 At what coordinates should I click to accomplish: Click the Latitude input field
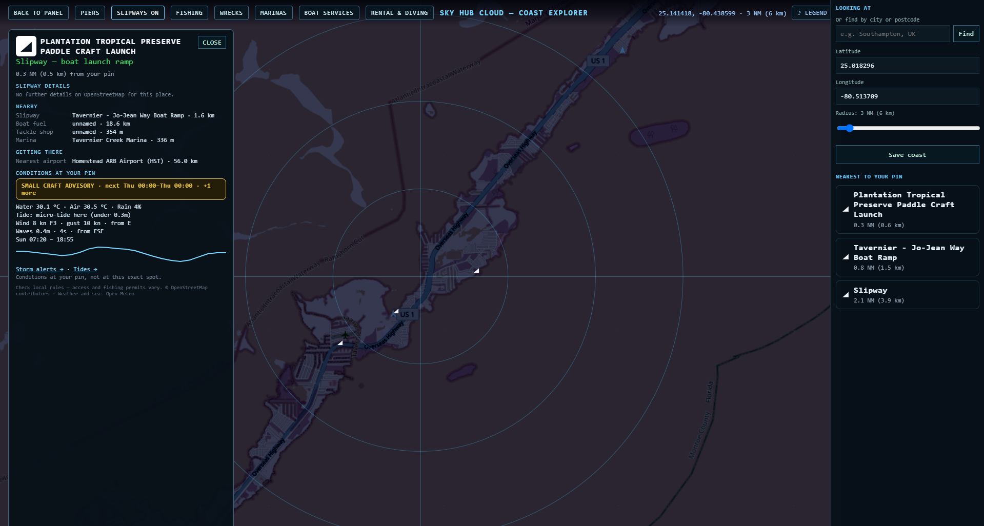click(x=907, y=66)
